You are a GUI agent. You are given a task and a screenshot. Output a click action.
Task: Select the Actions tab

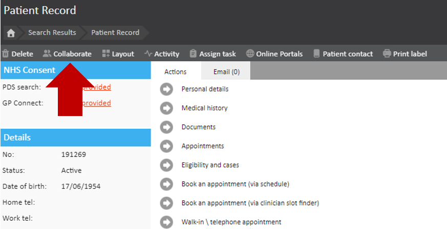tap(175, 72)
